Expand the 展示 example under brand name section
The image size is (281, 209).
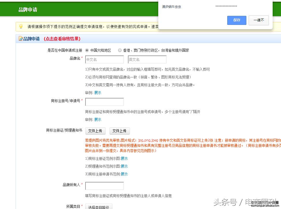point(97,93)
